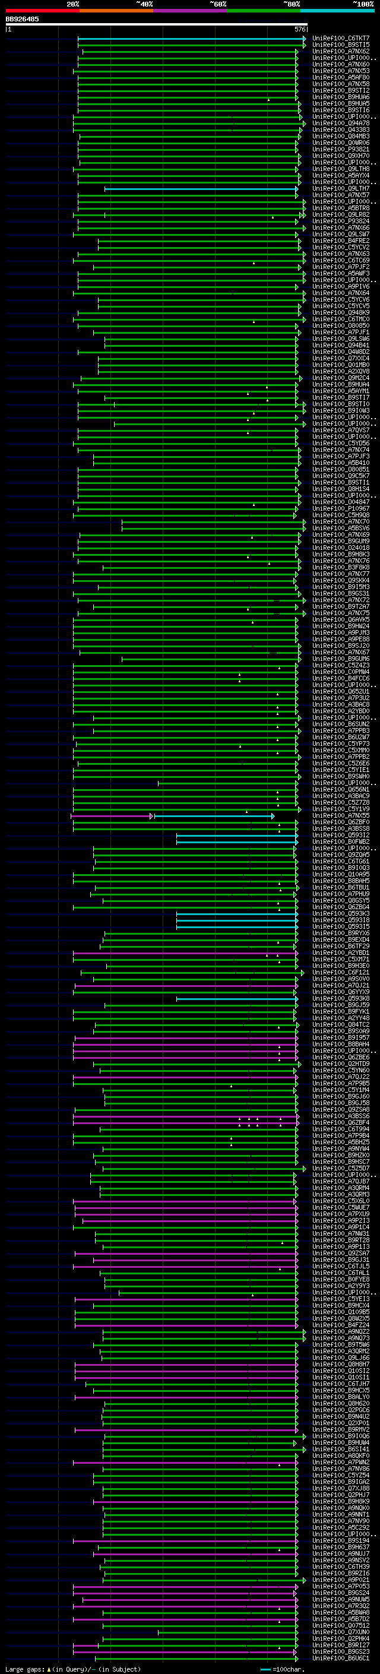
Task: Open hit UniRef100_A7PWN2
Action: tap(341, 1462)
